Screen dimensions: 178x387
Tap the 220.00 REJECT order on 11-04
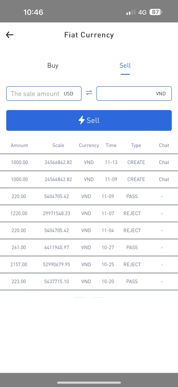pos(89,230)
